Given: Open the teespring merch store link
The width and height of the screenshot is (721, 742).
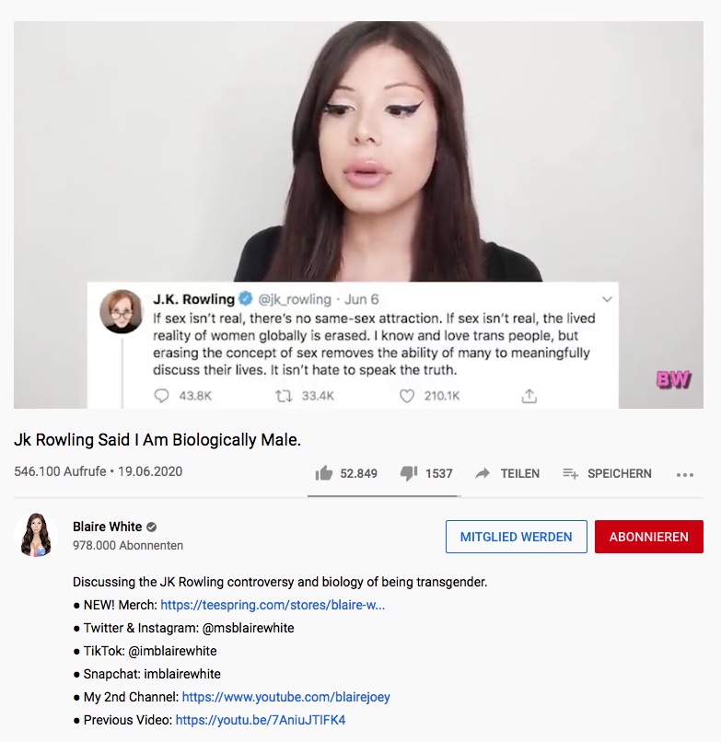Looking at the screenshot, I should click(x=273, y=605).
